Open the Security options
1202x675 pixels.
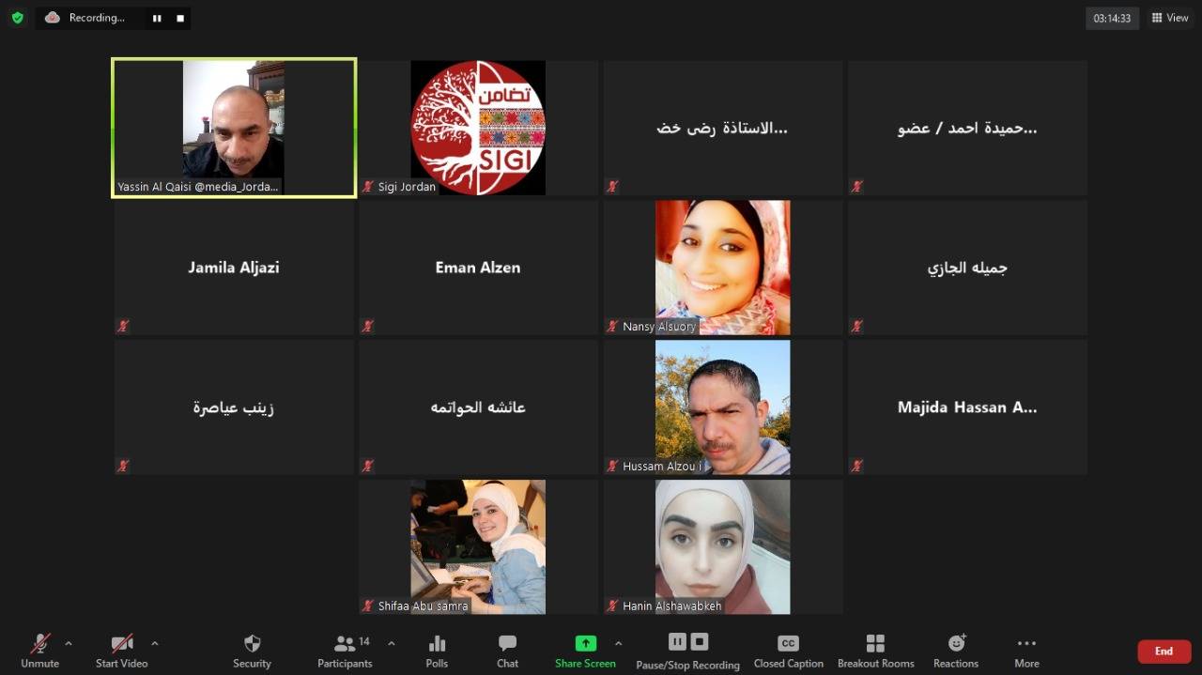[251, 648]
